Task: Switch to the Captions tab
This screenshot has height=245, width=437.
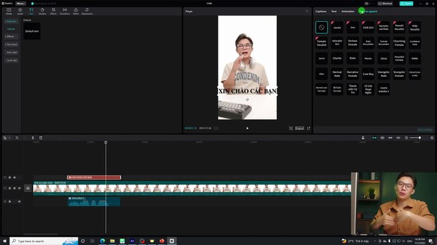Action: tap(321, 12)
